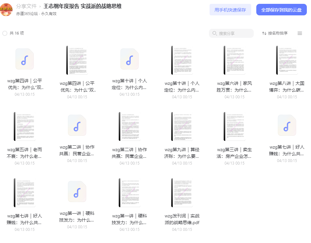This screenshot has height=243, width=311.
Task: Click the wzg第八讲｜大国博弈 file name
Action: click(287, 87)
